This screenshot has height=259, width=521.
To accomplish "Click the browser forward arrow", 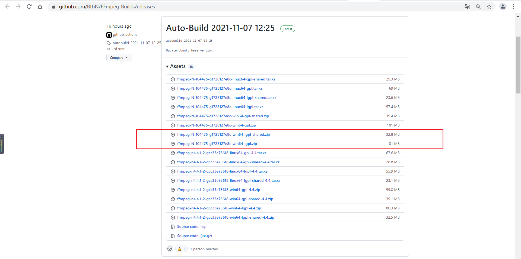I will point(18,7).
